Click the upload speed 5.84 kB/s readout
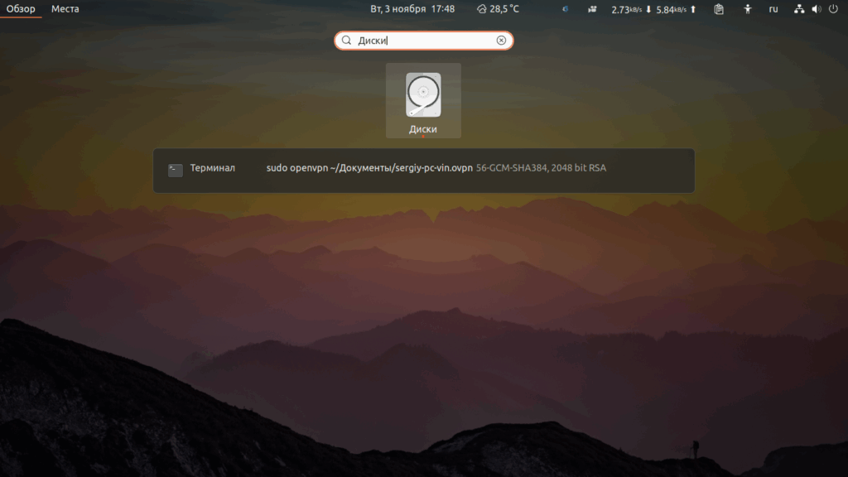 pos(676,9)
